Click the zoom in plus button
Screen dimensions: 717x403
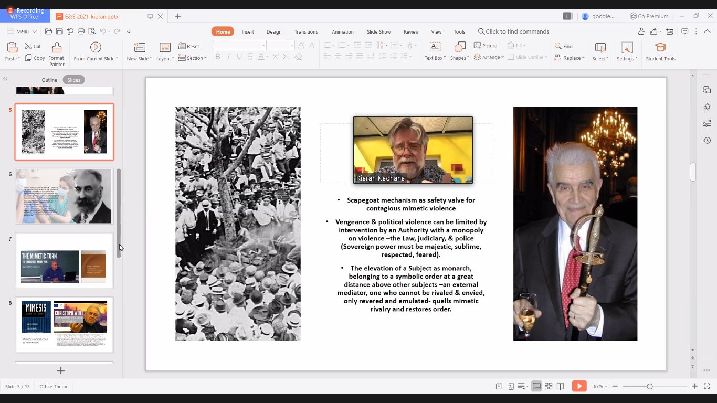coord(695,386)
